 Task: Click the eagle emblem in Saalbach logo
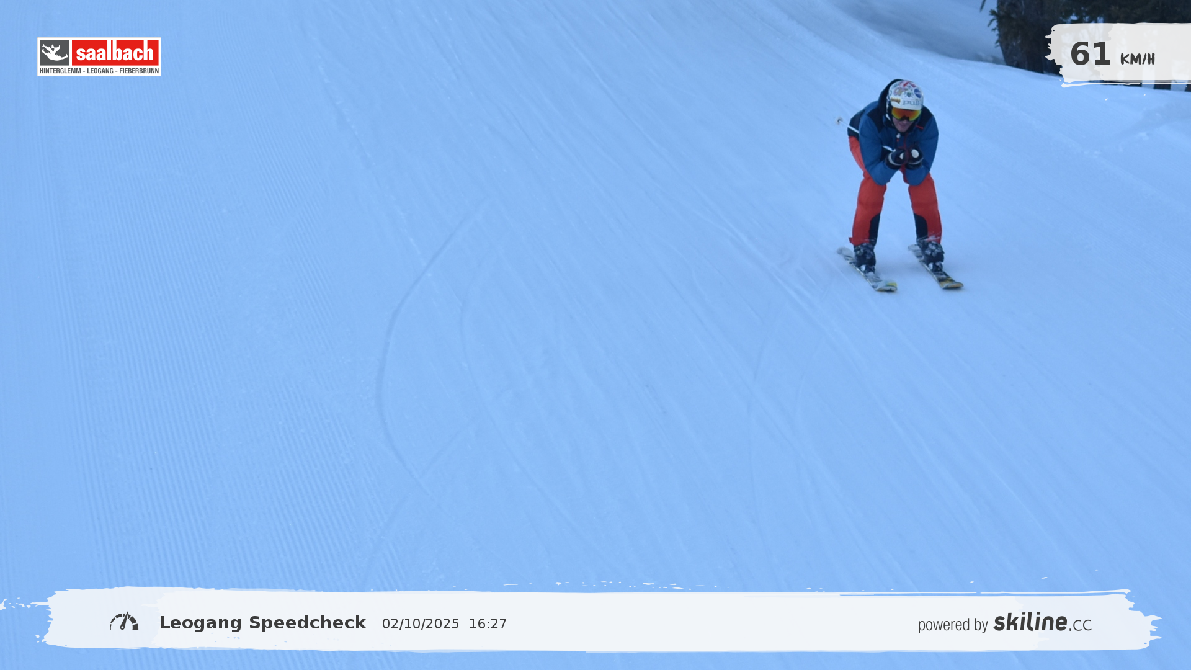55,53
